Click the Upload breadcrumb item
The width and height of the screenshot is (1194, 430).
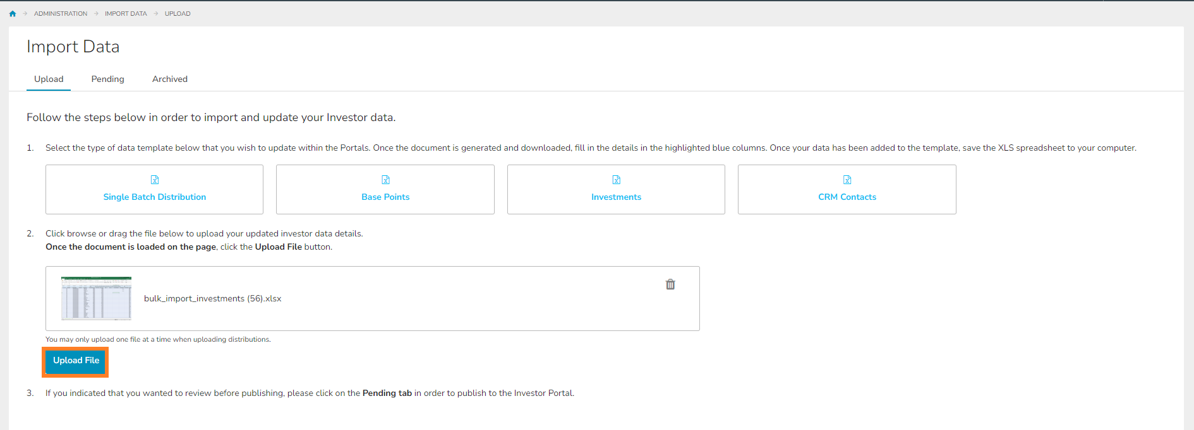click(x=178, y=14)
